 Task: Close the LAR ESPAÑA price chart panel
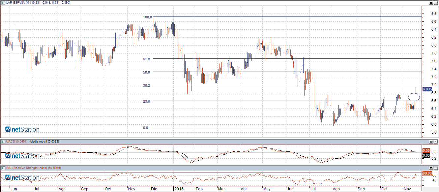(436, 3)
